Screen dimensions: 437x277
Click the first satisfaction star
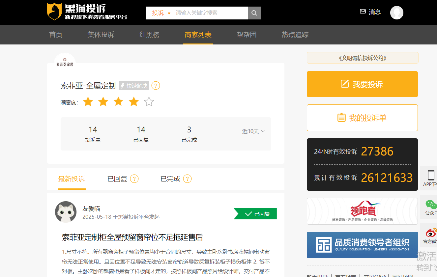point(88,102)
